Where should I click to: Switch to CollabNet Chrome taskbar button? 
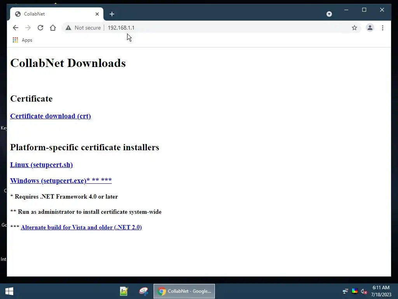[184, 291]
